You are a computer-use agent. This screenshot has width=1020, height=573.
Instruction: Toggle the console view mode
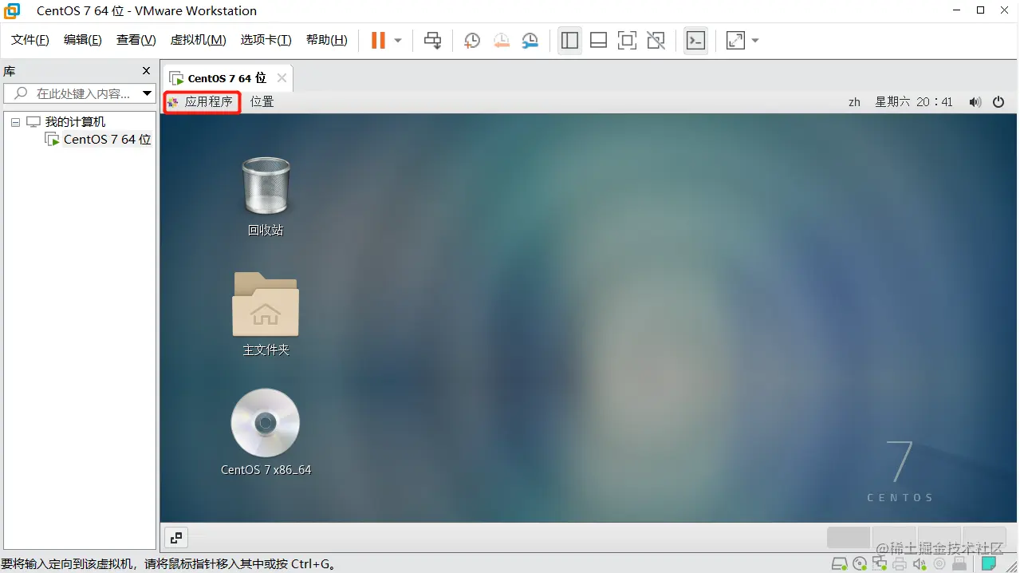pos(695,40)
